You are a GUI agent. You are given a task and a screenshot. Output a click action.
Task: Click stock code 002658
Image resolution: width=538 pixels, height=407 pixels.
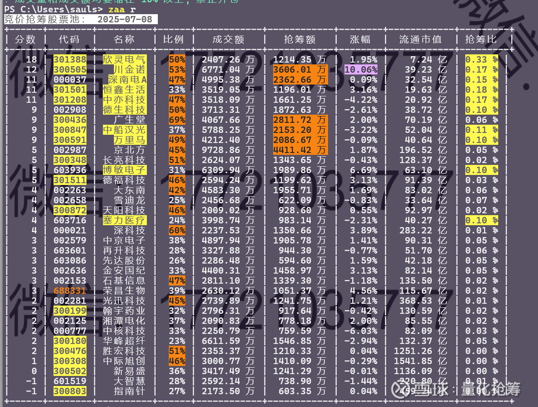[x=70, y=201]
